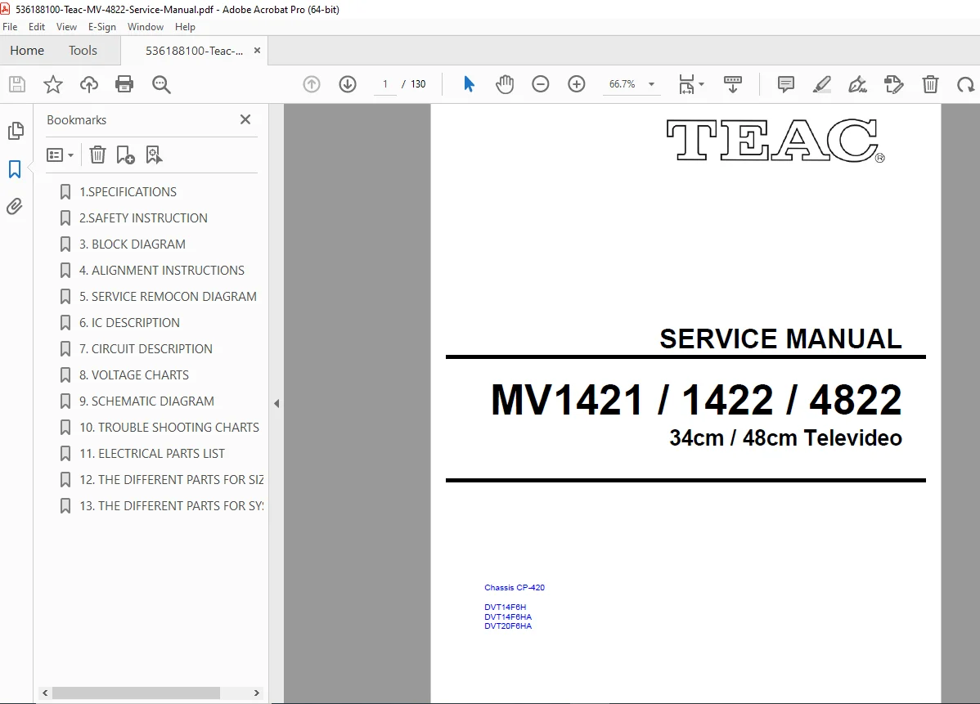Click the bookmarks scroll right arrow
980x704 pixels.
[256, 693]
